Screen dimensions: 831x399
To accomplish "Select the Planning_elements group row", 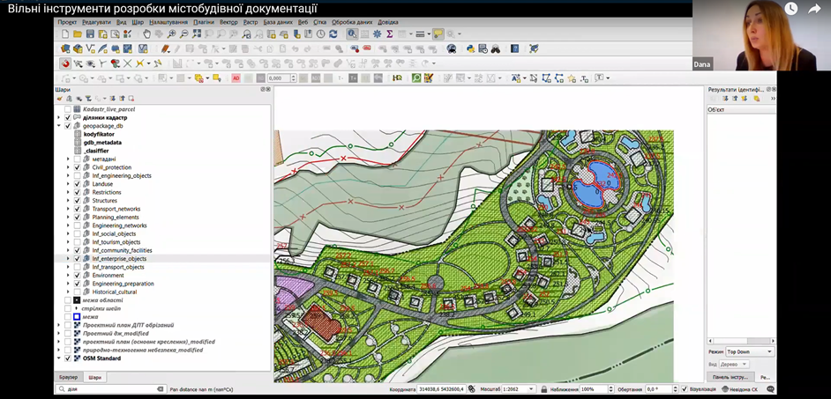I will click(x=115, y=217).
